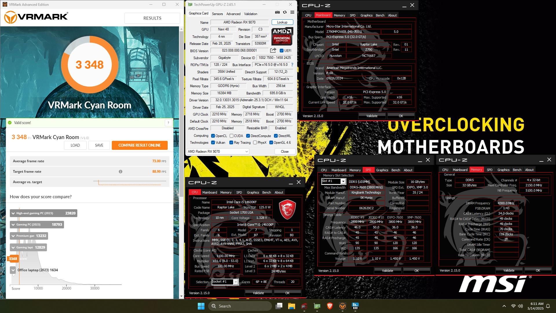
Task: Click COMPARE RESULT ONLINE button
Action: [140, 145]
